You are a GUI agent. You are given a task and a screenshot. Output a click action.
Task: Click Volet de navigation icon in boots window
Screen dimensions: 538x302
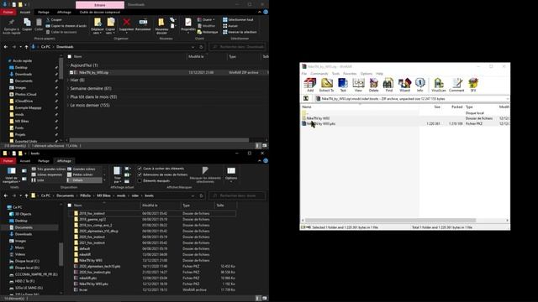click(11, 175)
